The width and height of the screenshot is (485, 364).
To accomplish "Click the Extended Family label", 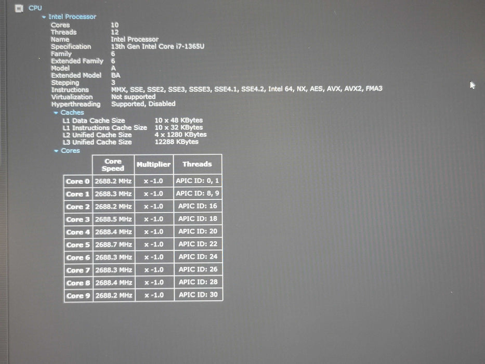I will (77, 61).
